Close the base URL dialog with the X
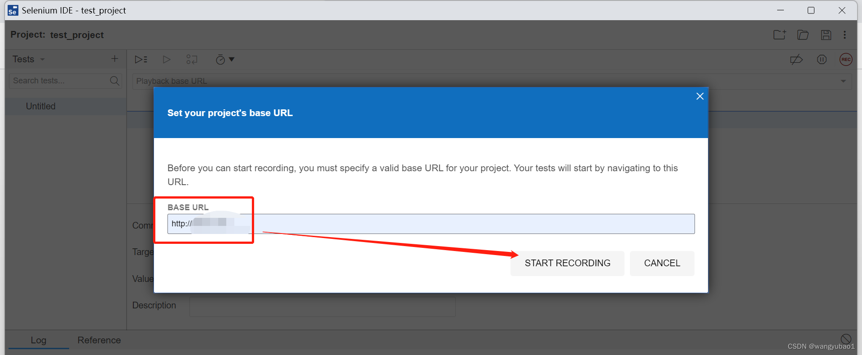This screenshot has width=862, height=355. tap(699, 96)
